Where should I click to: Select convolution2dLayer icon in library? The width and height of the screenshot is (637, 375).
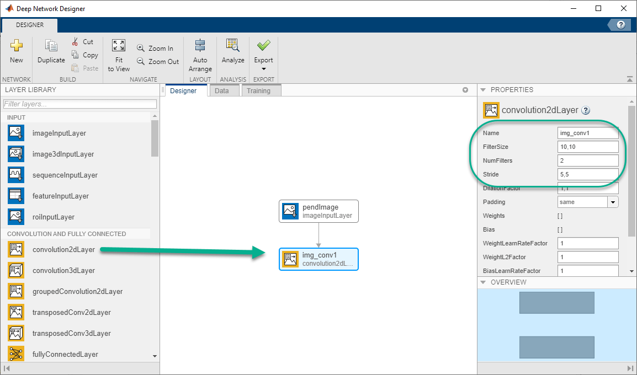16,250
